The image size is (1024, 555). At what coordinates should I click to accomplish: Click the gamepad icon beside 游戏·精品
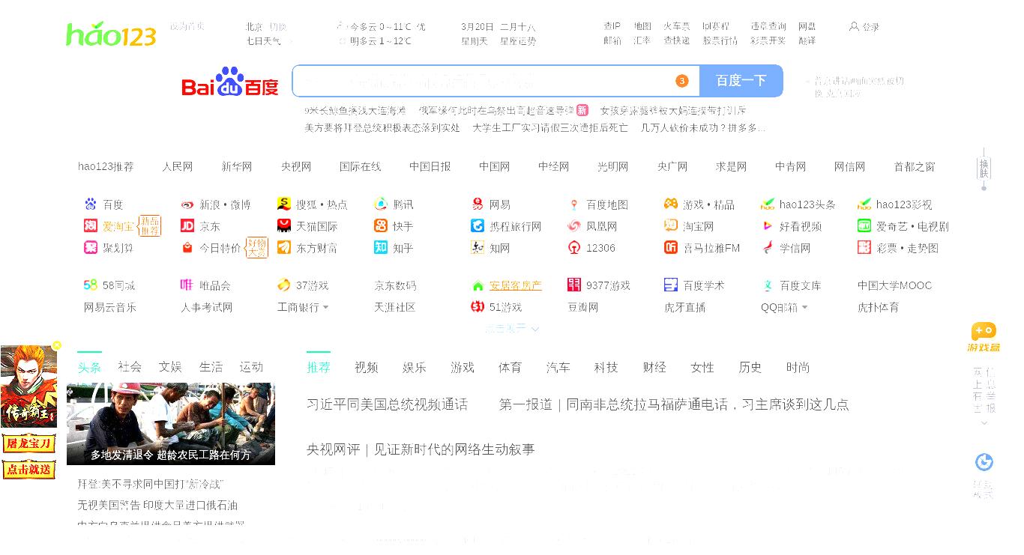tap(671, 204)
